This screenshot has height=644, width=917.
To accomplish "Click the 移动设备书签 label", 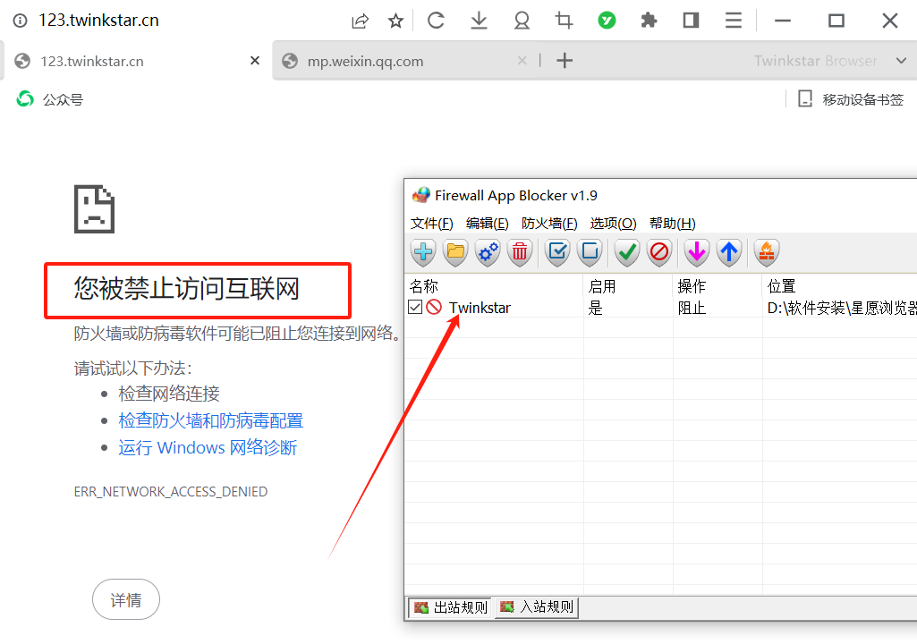I will pos(862,99).
